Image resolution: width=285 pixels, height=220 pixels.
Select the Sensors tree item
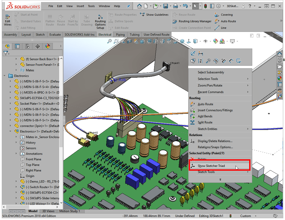point(28,148)
